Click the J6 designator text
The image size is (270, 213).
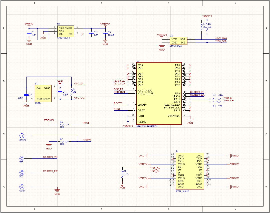click(x=177, y=151)
